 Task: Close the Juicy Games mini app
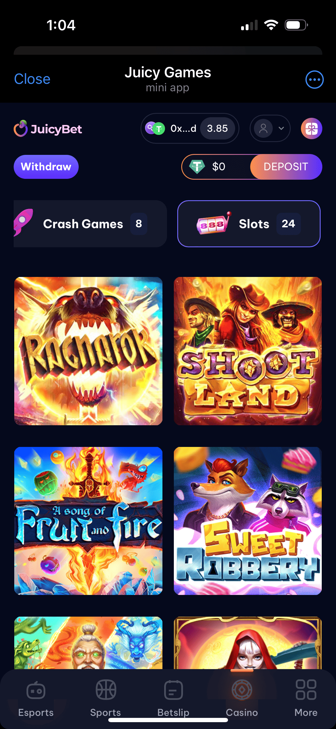tap(32, 79)
